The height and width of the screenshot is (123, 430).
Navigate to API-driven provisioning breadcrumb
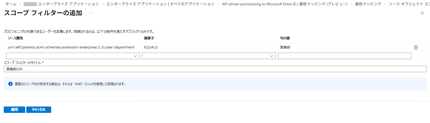(x=285, y=4)
